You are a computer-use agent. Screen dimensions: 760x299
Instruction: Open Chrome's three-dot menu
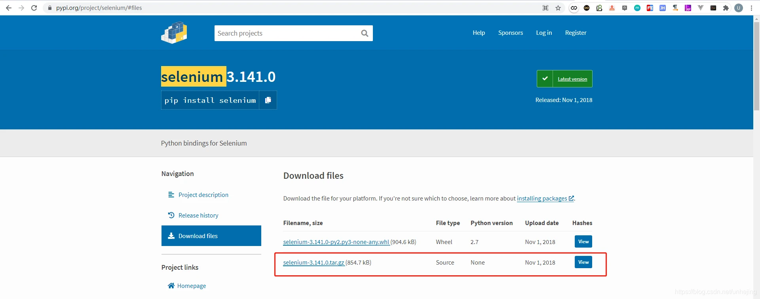751,8
